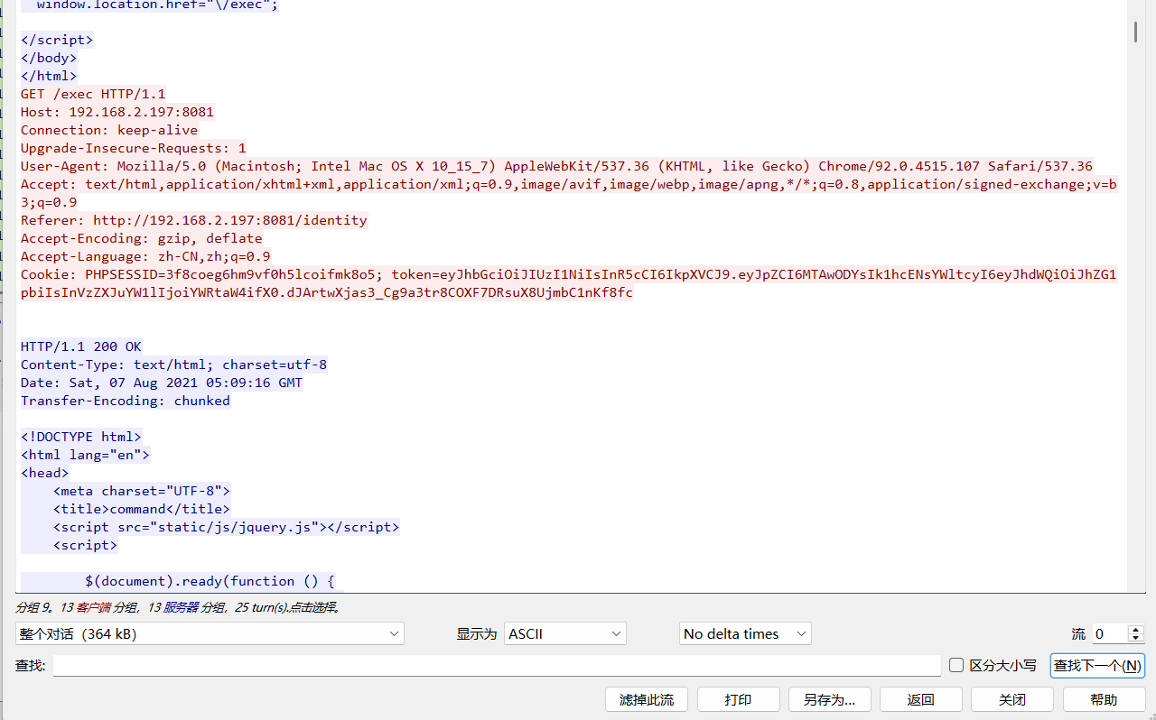This screenshot has height=720, width=1156.
Task: Focus the 查找 search text field
Action: tap(497, 666)
